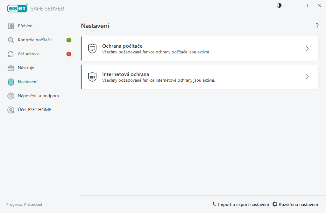326x213 pixels.
Task: Expand Ochrana počítače with the chevron arrow
Action: click(307, 49)
